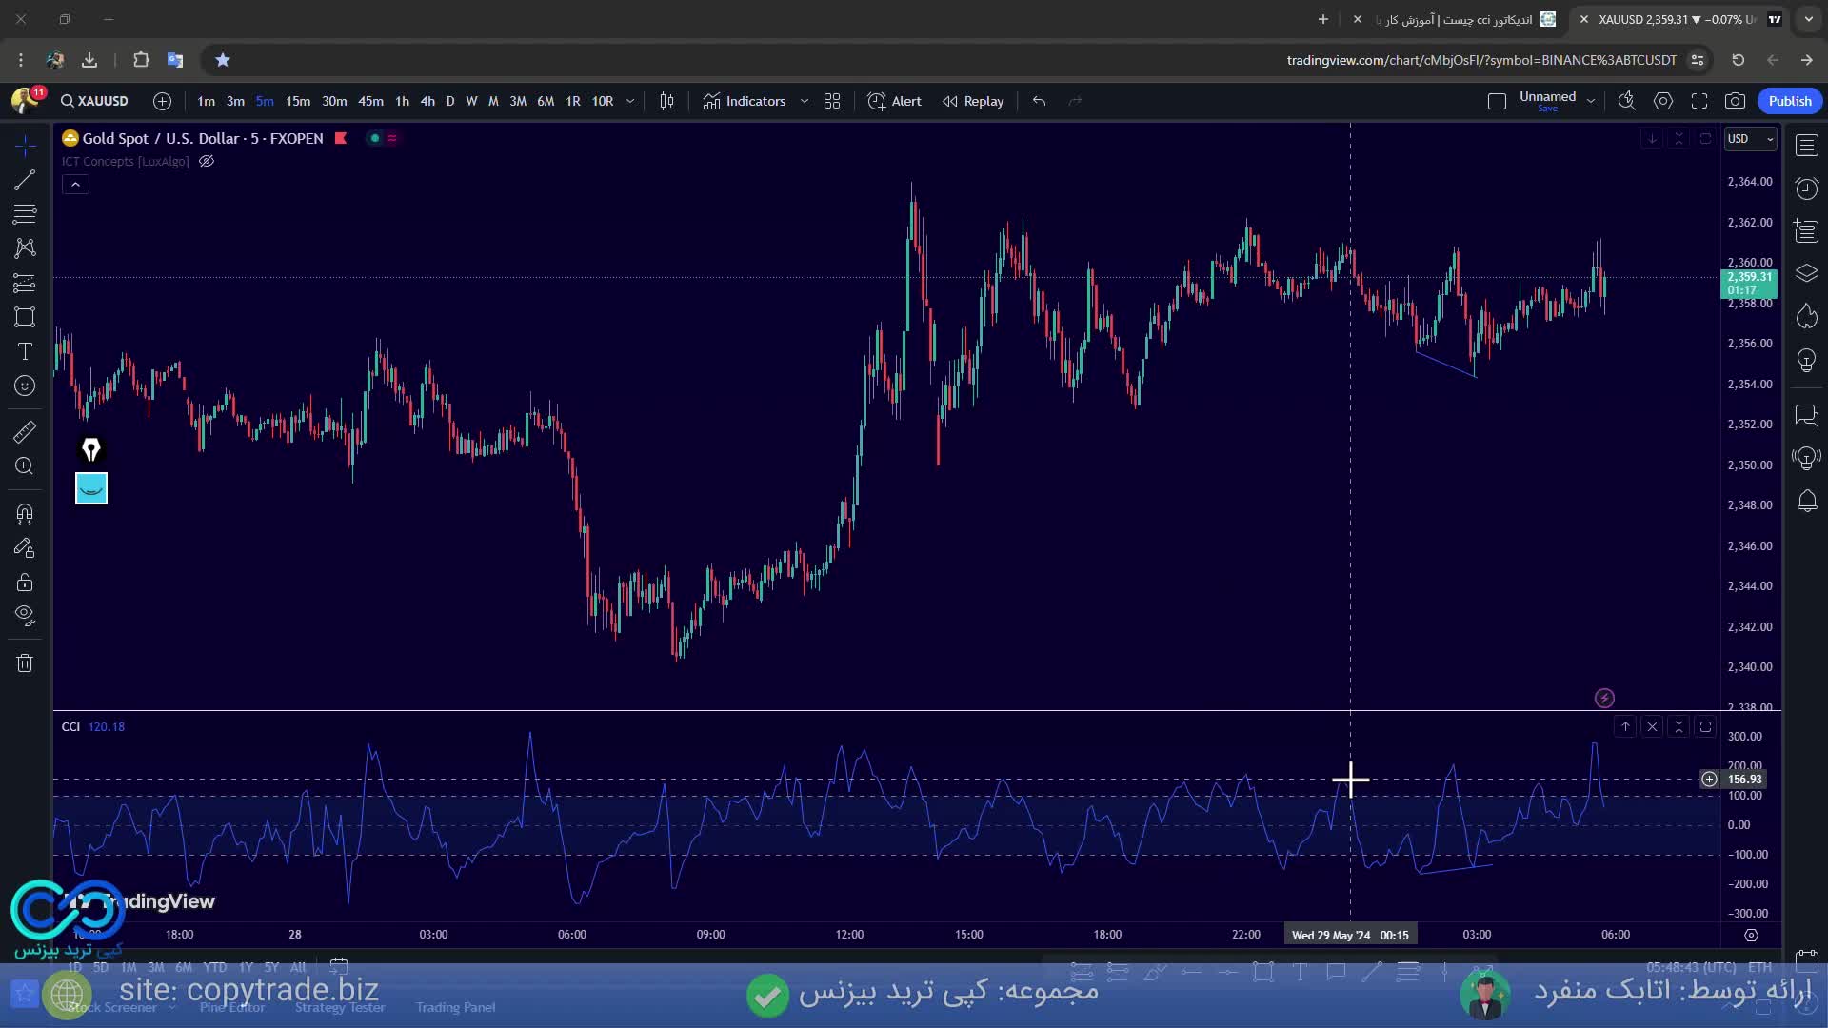
Task: Toggle ICT Concepts indicator visibility eye
Action: (x=207, y=161)
